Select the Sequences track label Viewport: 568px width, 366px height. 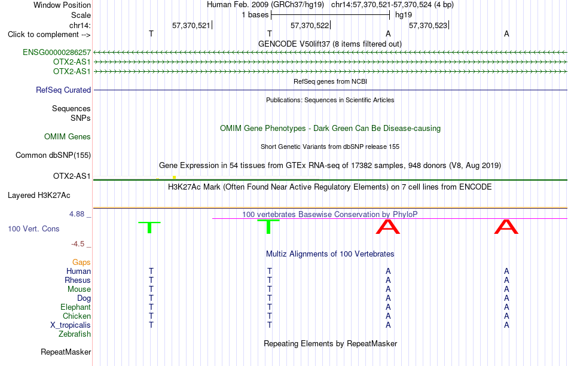point(71,108)
